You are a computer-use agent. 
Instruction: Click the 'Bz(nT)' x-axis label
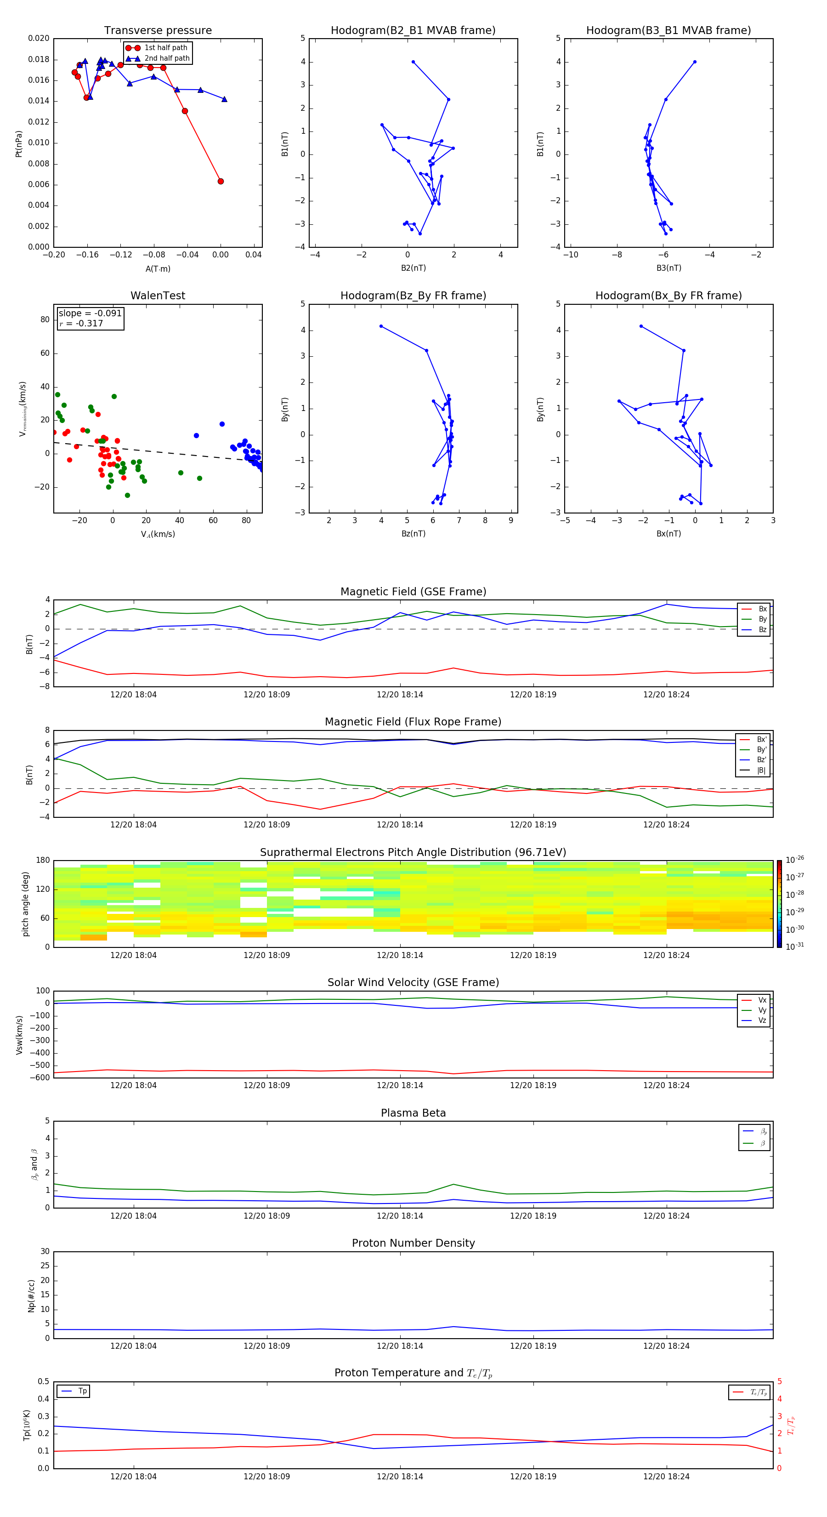(413, 534)
